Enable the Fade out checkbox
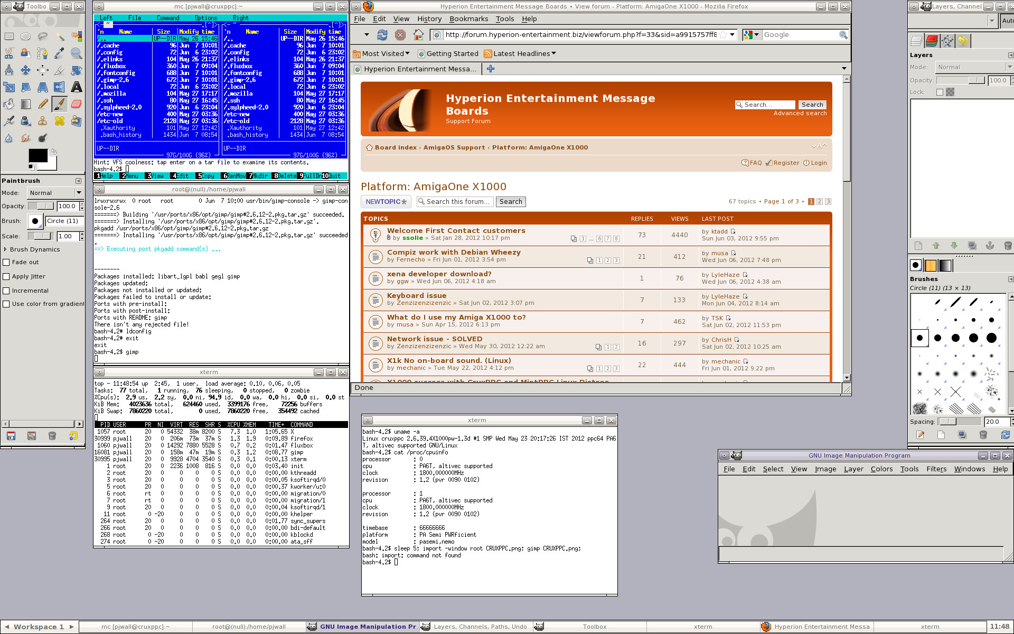1014x634 pixels. click(x=6, y=262)
